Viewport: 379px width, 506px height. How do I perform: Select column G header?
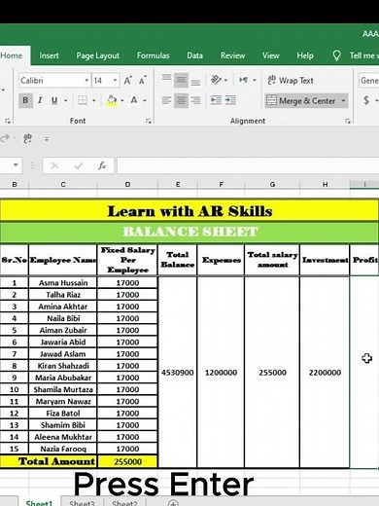(x=272, y=185)
